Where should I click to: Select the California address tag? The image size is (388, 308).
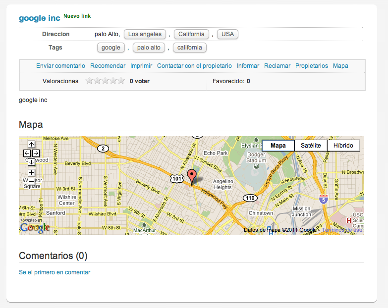191,34
